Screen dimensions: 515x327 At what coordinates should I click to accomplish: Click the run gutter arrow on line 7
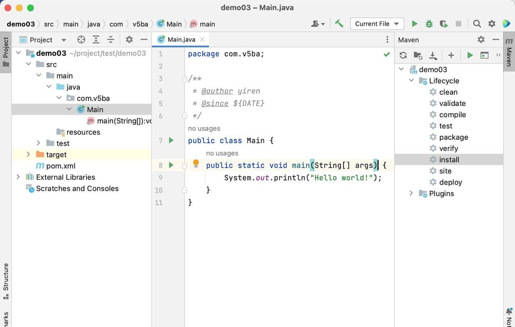(171, 141)
